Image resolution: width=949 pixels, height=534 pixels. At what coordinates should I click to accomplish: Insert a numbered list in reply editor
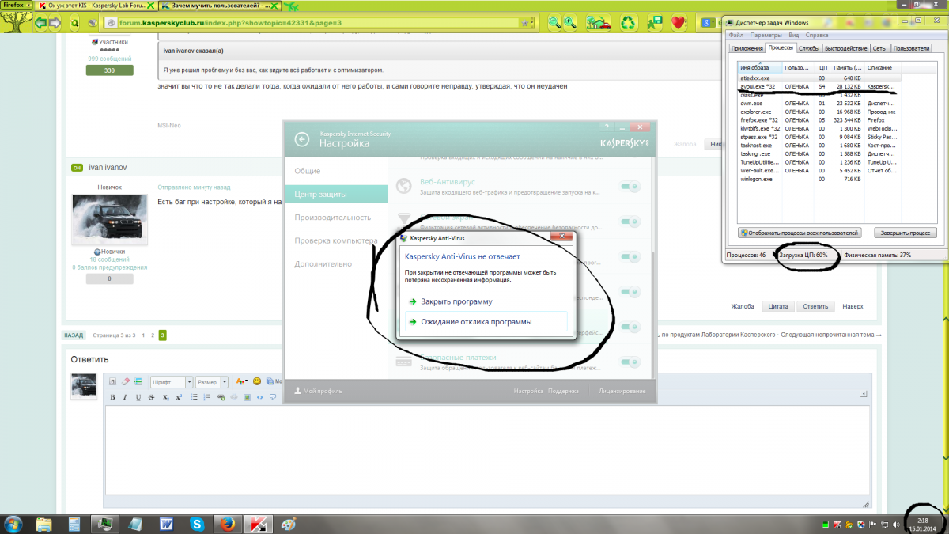pos(207,397)
